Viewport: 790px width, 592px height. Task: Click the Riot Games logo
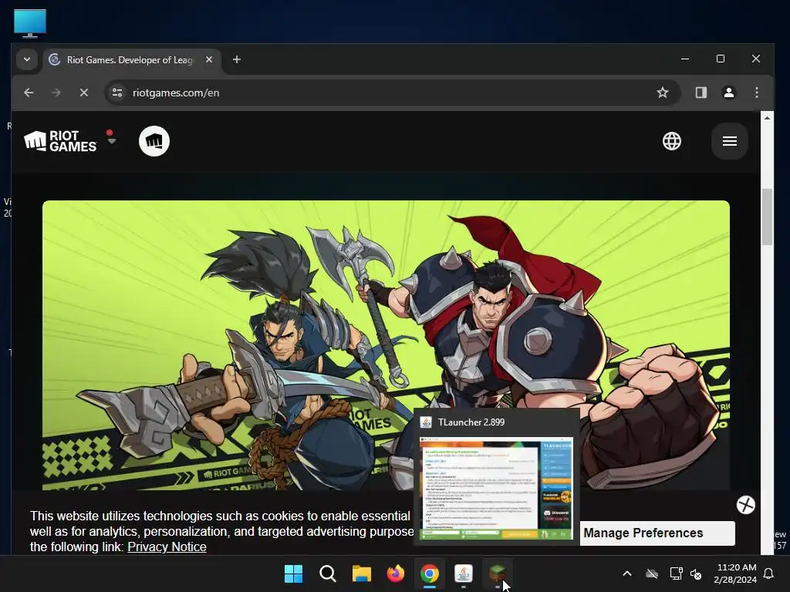click(60, 141)
